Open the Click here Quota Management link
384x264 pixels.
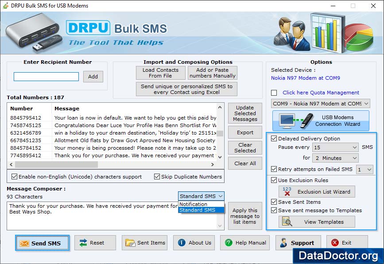(321, 93)
